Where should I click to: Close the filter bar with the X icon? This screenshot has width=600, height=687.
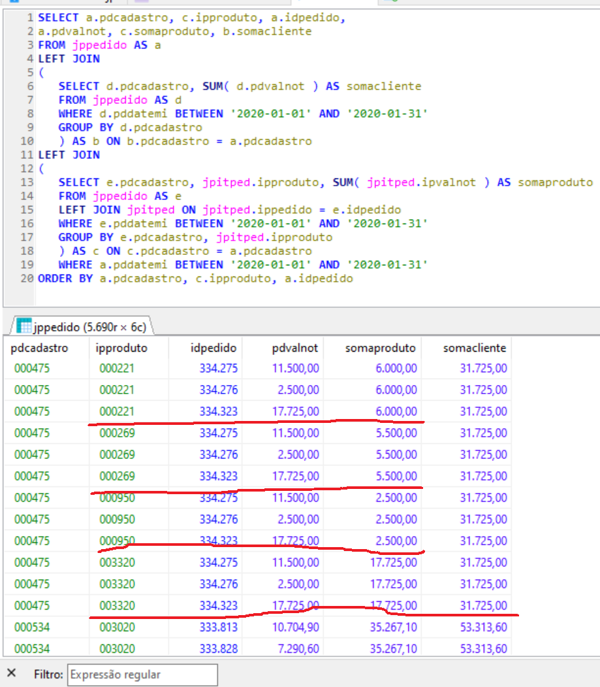[11, 674]
